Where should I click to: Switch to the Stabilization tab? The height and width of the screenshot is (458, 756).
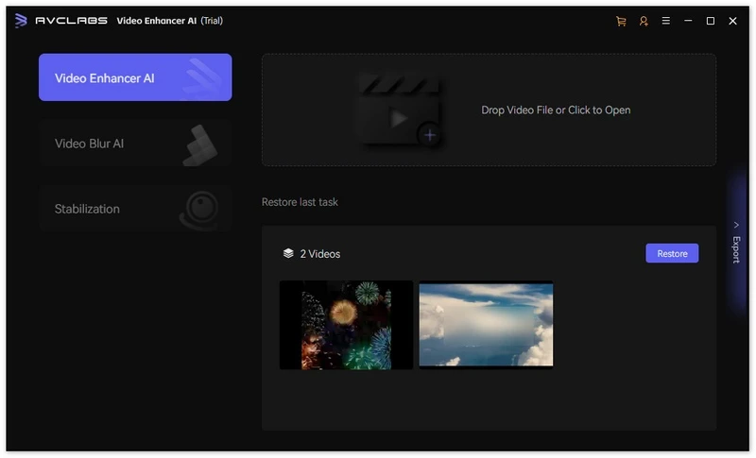[x=135, y=209]
